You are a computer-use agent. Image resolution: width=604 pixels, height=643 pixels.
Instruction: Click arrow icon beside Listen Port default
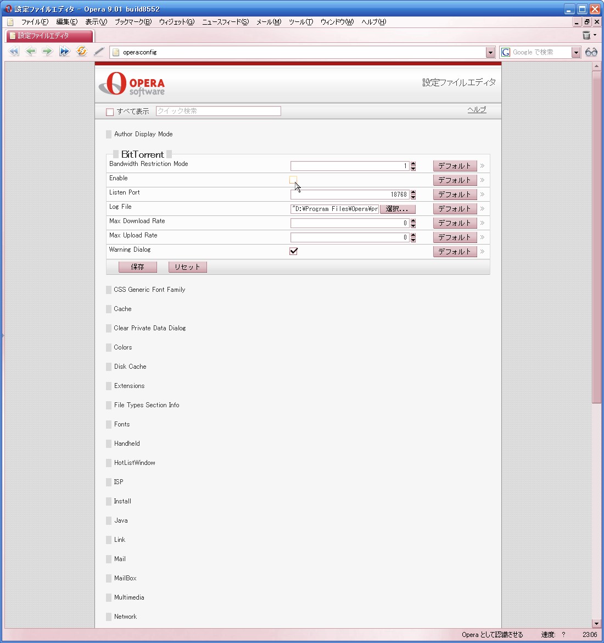[482, 195]
